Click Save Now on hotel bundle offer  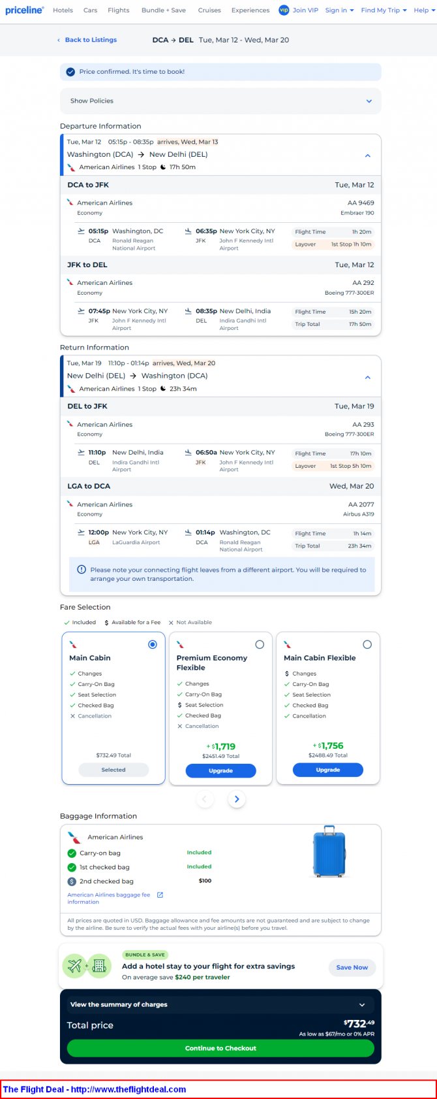[352, 968]
